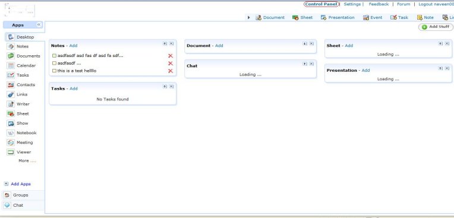
Task: Add a document via Document Add
Action: coord(219,46)
